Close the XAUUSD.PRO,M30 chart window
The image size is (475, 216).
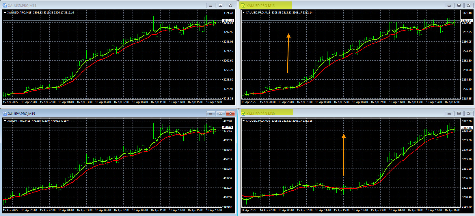[x=469, y=114]
